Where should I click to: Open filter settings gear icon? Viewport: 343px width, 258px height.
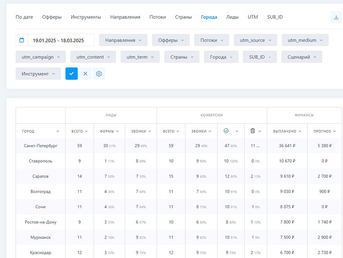99,74
